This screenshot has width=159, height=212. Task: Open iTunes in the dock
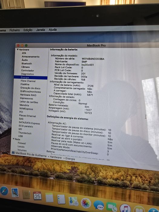pos(125,208)
